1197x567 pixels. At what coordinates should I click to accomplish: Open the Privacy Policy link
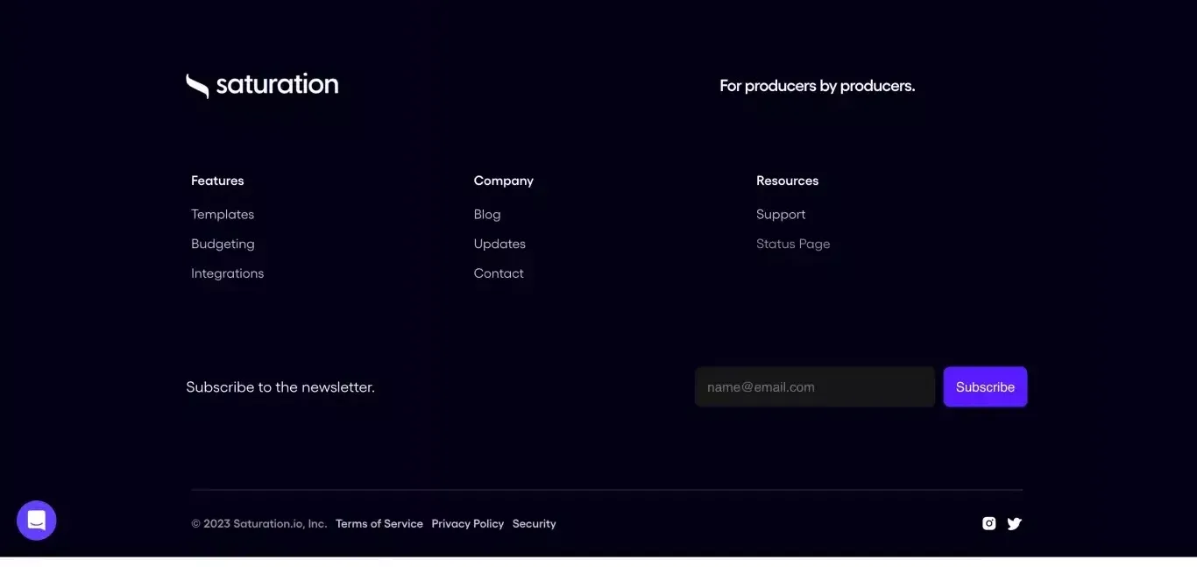coord(468,523)
